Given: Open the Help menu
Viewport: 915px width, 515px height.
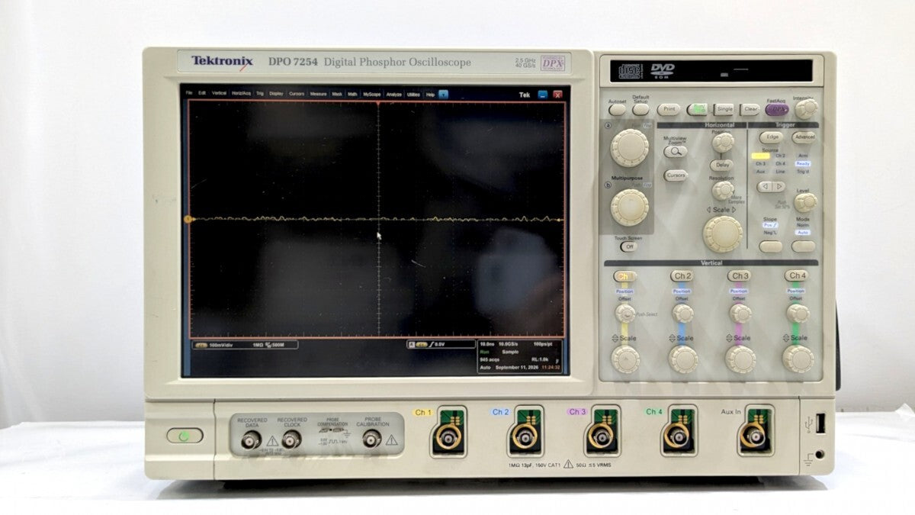Looking at the screenshot, I should click(x=430, y=93).
